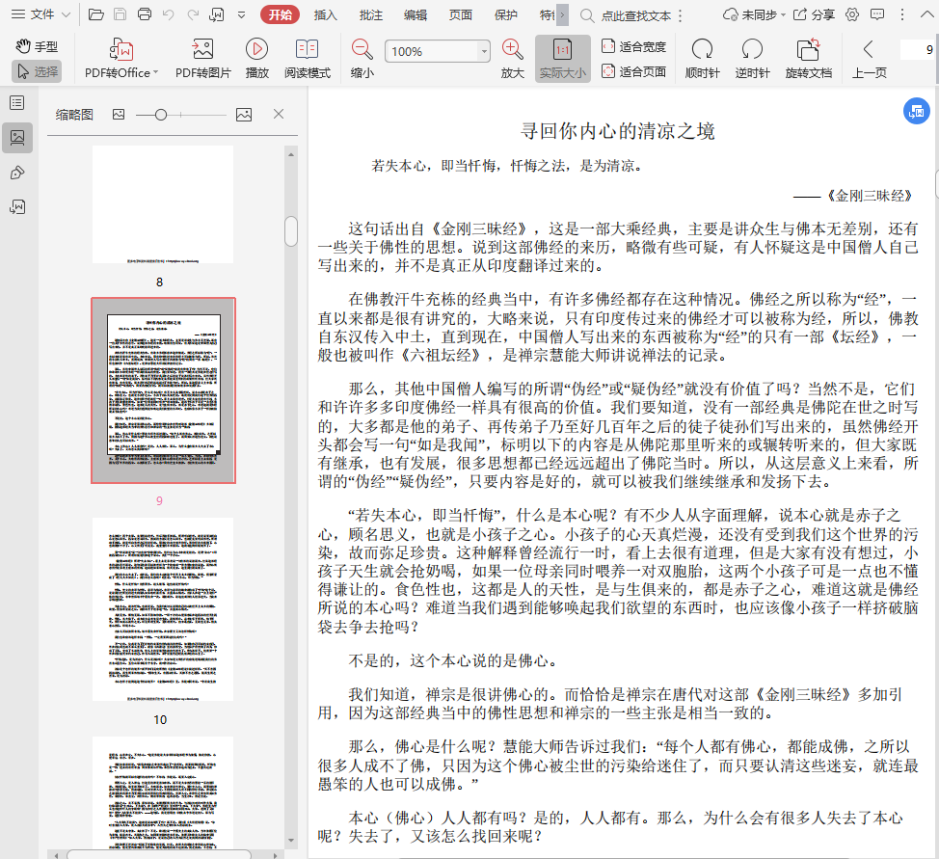Open the bookmarks outline sidebar icon
This screenshot has width=939, height=859.
point(17,103)
